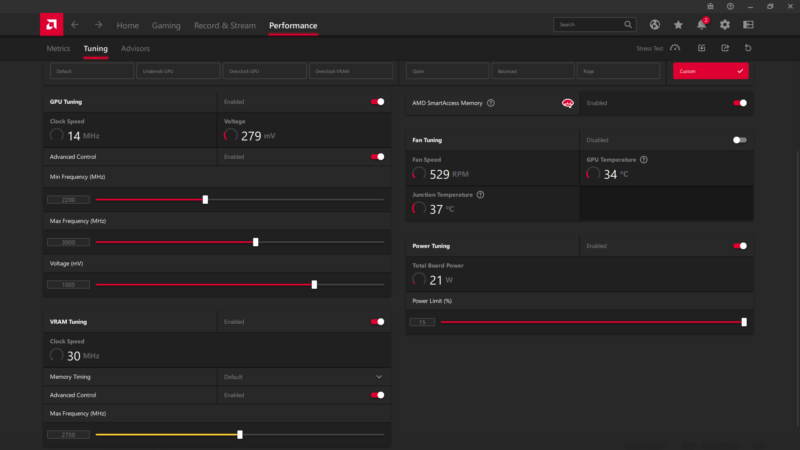Click SmartAccess Memory help icon
Image resolution: width=800 pixels, height=450 pixels.
coord(491,103)
